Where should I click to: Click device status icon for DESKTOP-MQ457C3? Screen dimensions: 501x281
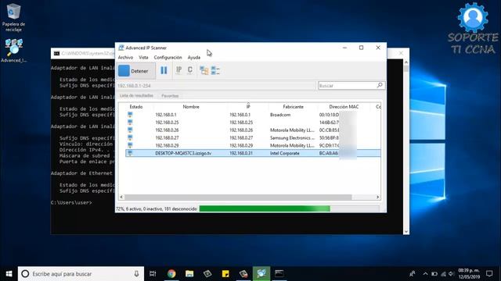130,153
